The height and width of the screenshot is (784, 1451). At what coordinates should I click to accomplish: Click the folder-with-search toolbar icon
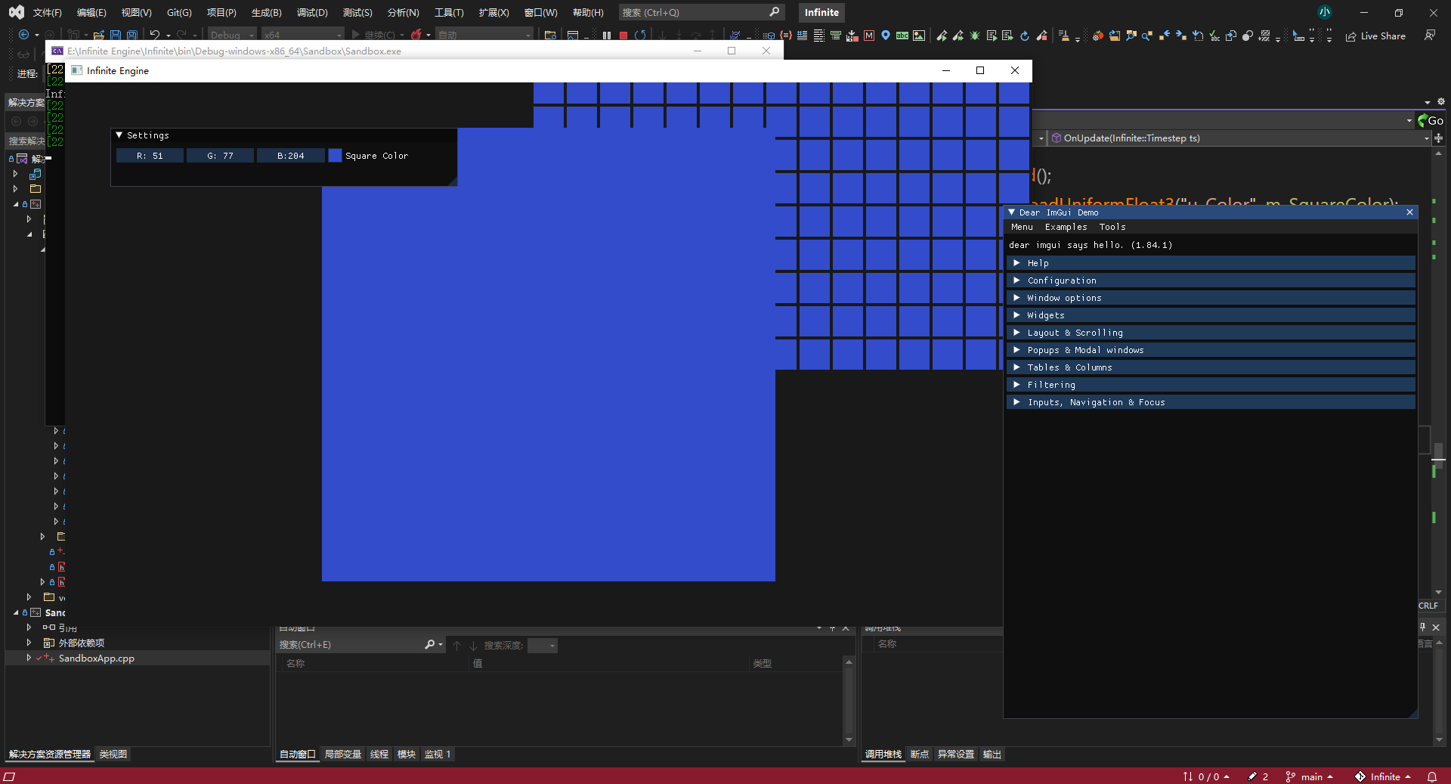tap(550, 36)
